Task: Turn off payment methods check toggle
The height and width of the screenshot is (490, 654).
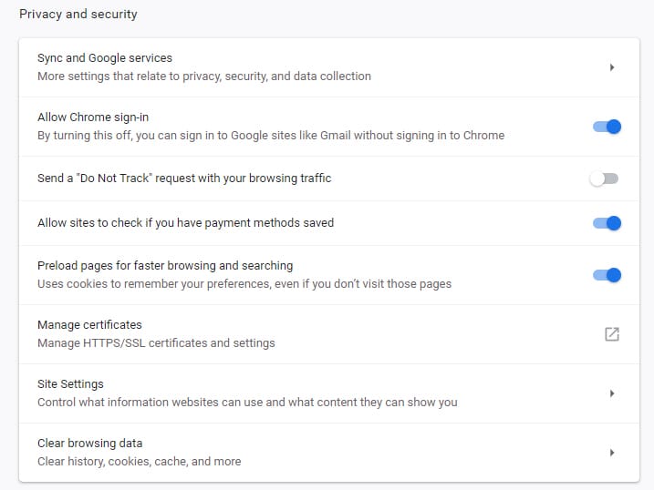Action: [607, 223]
